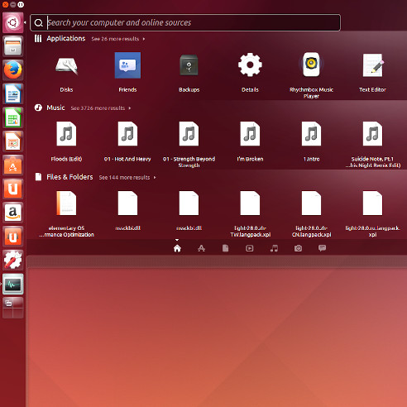This screenshot has height=407, width=407.
Task: Expand Files & Folders 144 more results
Action: point(127,177)
